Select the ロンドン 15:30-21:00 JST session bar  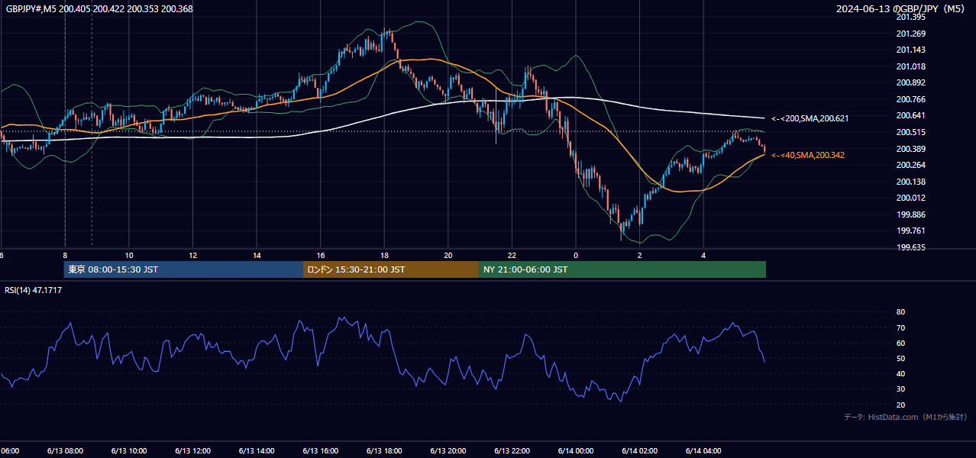(x=391, y=269)
